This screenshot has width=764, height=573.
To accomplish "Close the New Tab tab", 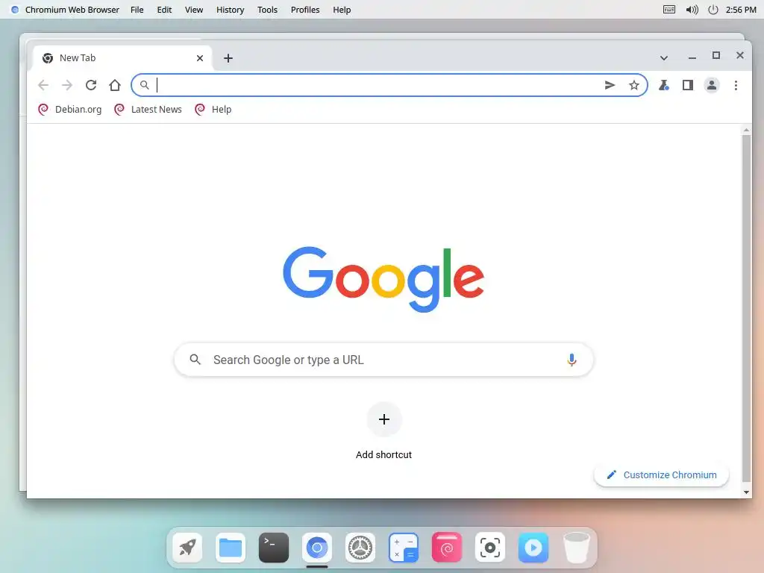I will point(200,58).
